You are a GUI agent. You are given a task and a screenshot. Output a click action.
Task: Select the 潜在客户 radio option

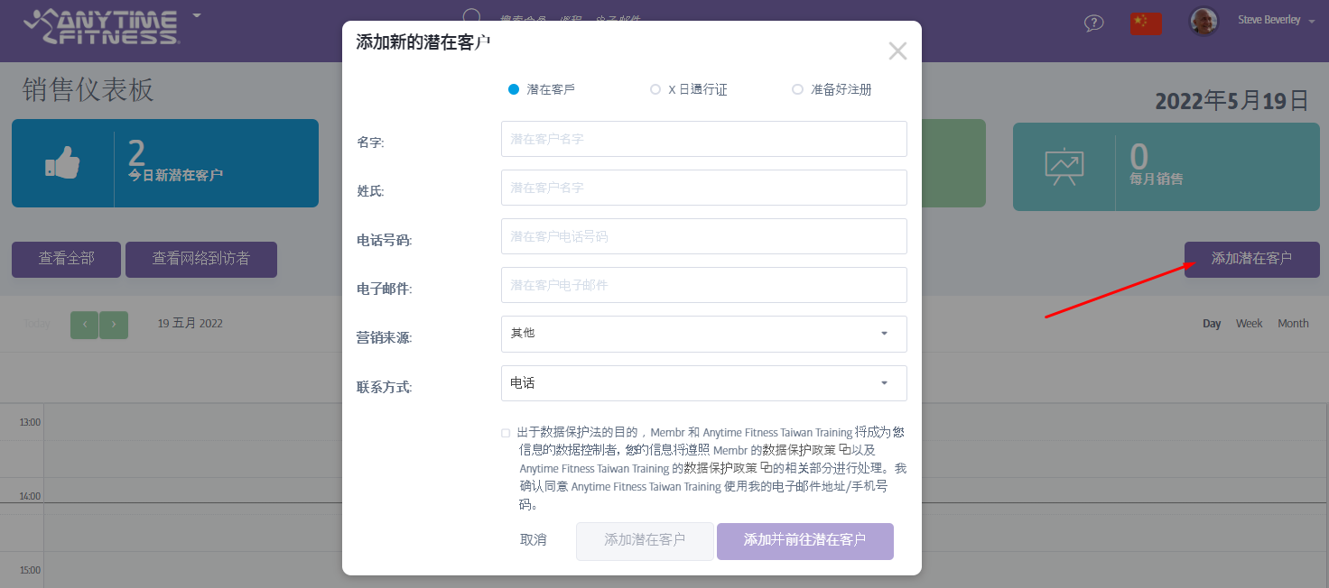coord(514,89)
